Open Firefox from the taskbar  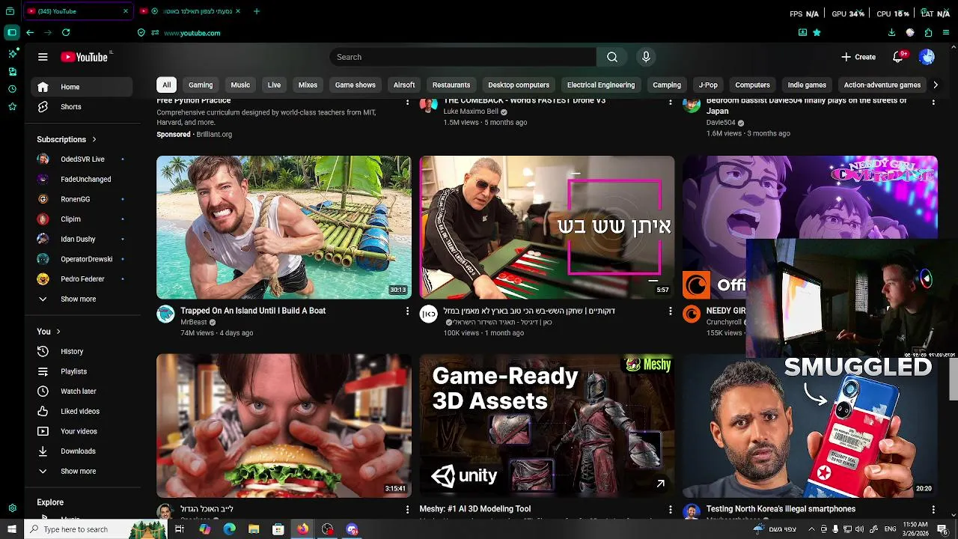(302, 529)
